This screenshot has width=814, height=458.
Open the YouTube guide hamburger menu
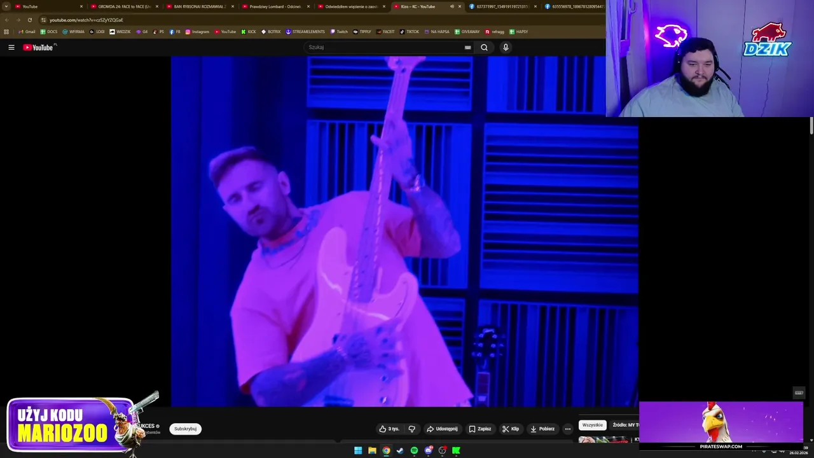(11, 47)
